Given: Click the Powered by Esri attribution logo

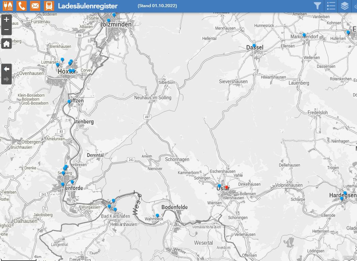Looking at the screenshot, I should (x=350, y=258).
